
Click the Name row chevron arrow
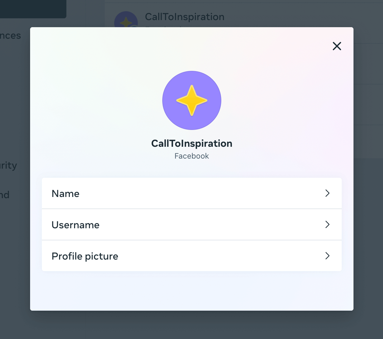(x=327, y=193)
